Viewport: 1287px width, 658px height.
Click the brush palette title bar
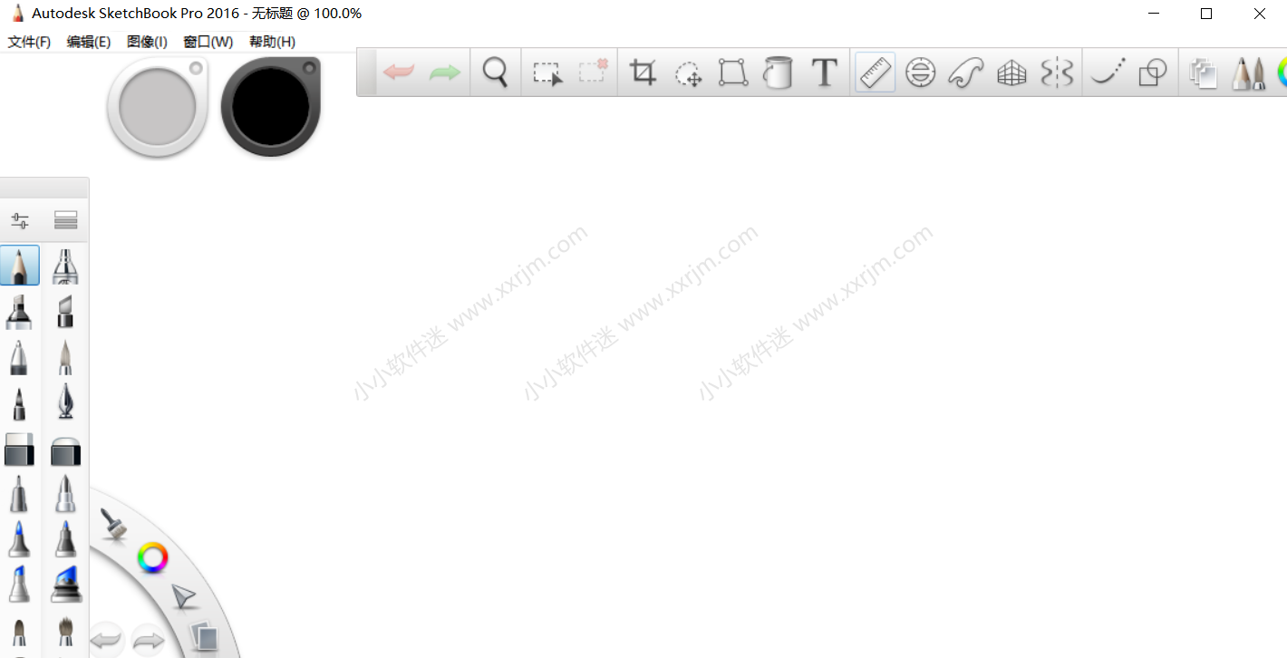click(44, 188)
